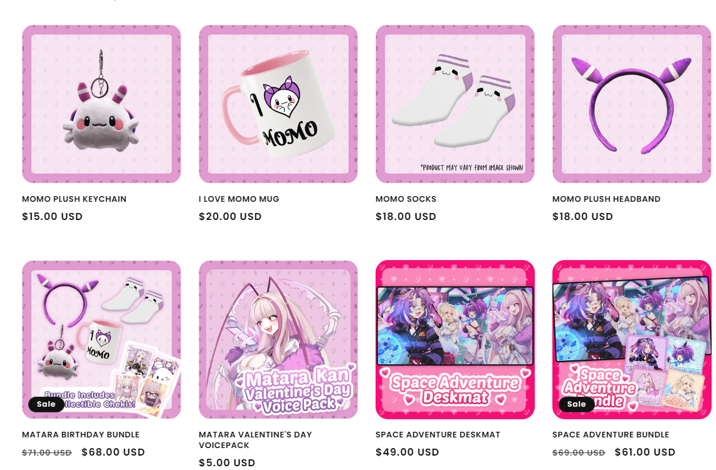
Task: Click the $61.00 USD sale price
Action: (x=645, y=452)
